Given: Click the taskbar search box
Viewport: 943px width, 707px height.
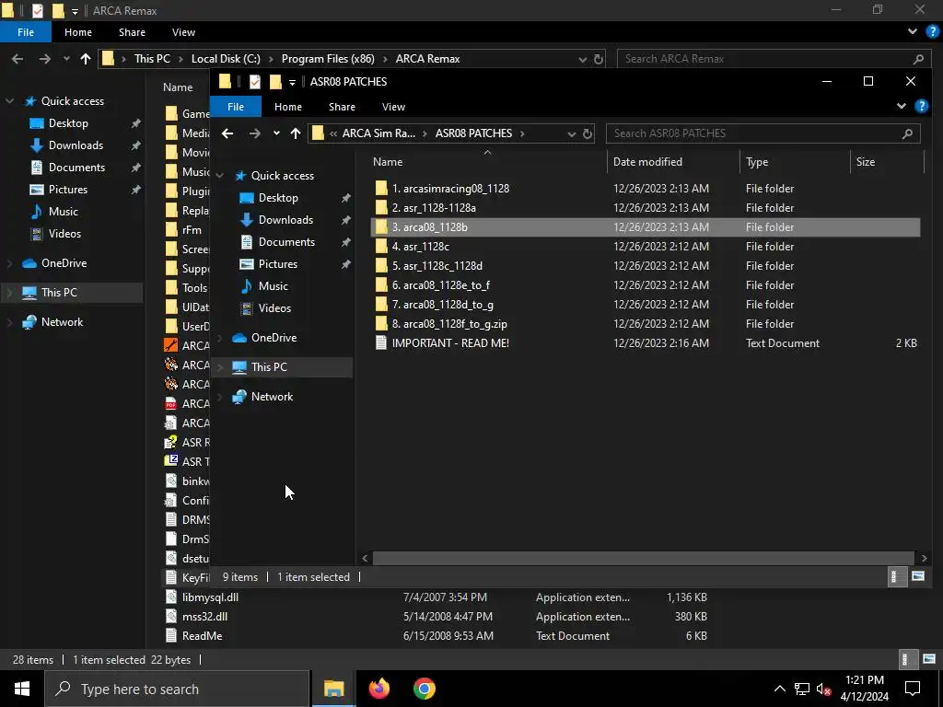Looking at the screenshot, I should click(178, 689).
